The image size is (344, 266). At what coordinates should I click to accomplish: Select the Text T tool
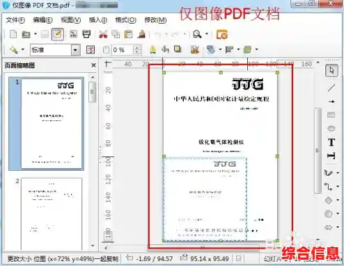pos(331,142)
